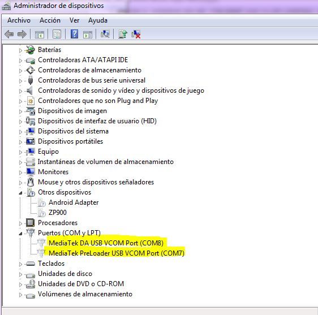This screenshot has height=315, width=318.
Task: Select Dispositivos de interfaz de usuario (HID) label
Action: click(97, 121)
